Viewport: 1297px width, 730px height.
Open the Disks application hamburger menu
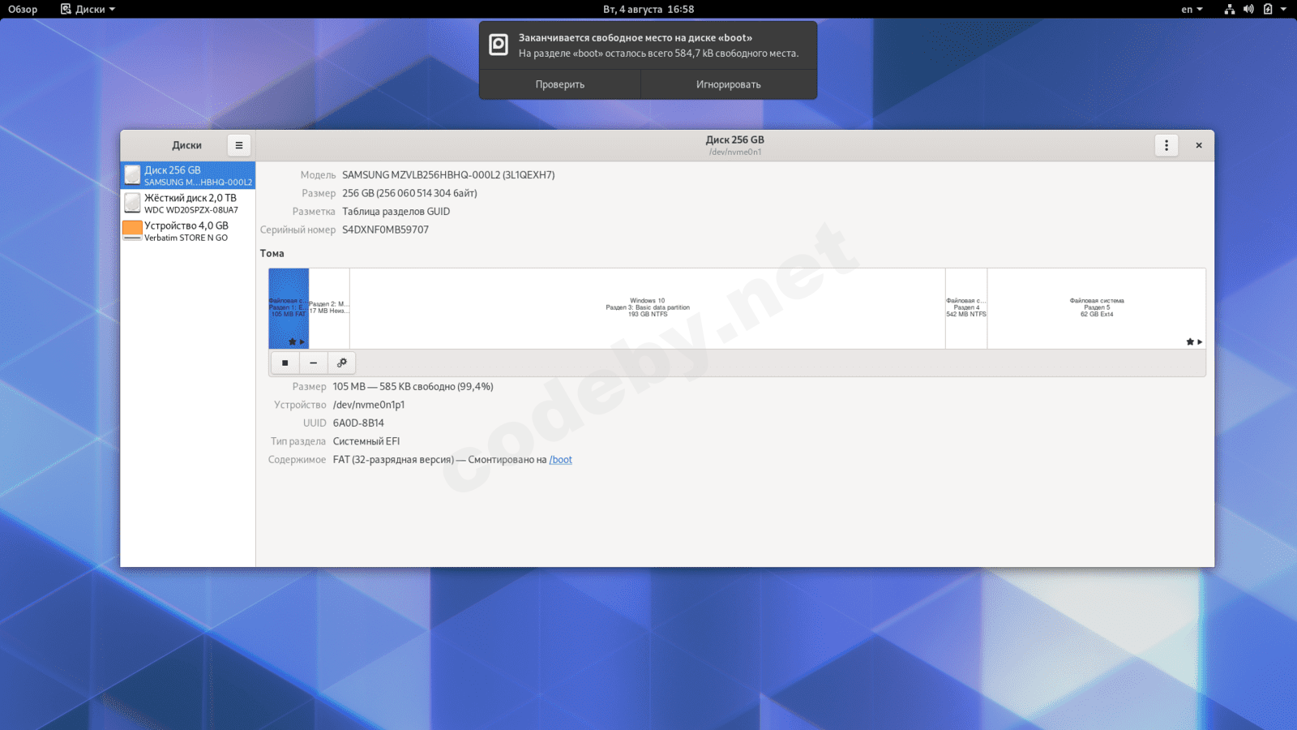click(239, 145)
